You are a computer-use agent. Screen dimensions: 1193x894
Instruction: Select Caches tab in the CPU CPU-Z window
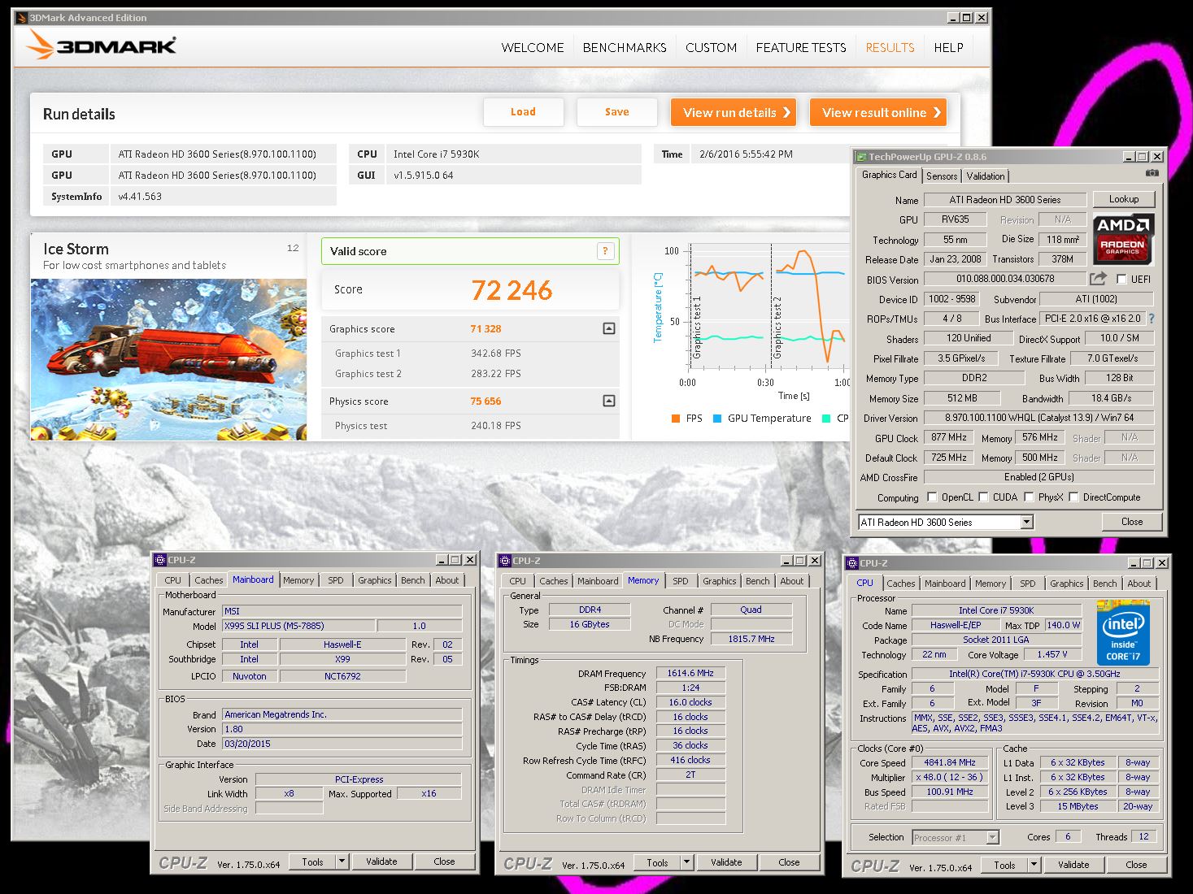(900, 584)
